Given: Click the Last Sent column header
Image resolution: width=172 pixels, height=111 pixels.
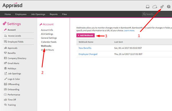Looking at the screenshot, I should click(119, 42).
